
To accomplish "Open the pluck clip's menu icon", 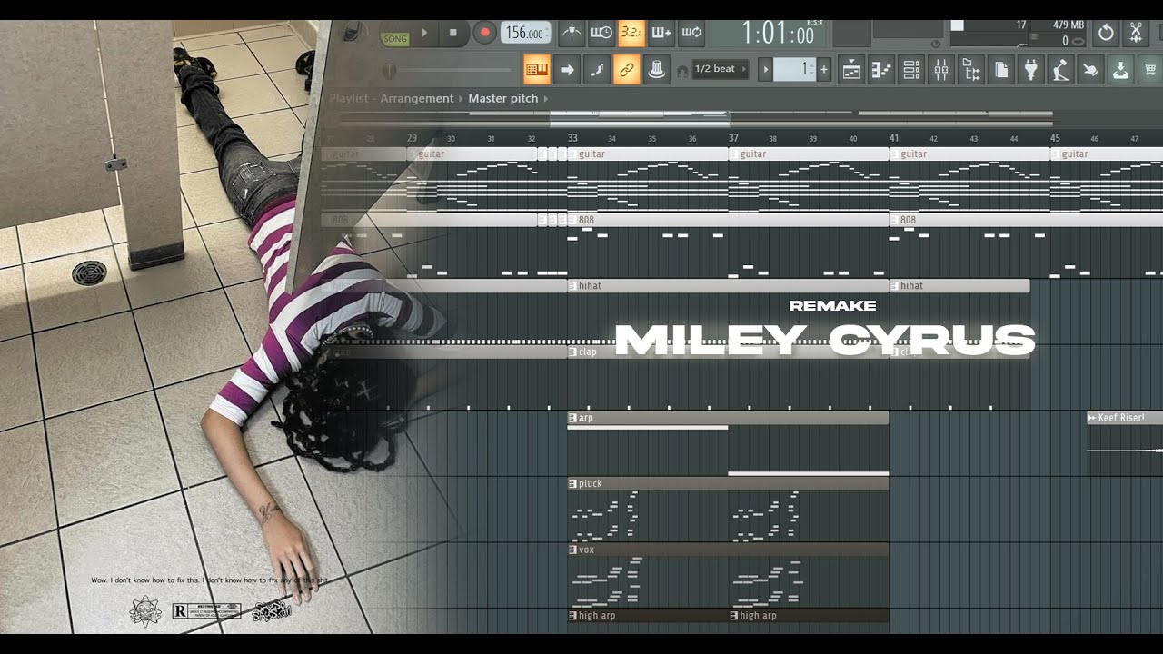I will pos(572,483).
